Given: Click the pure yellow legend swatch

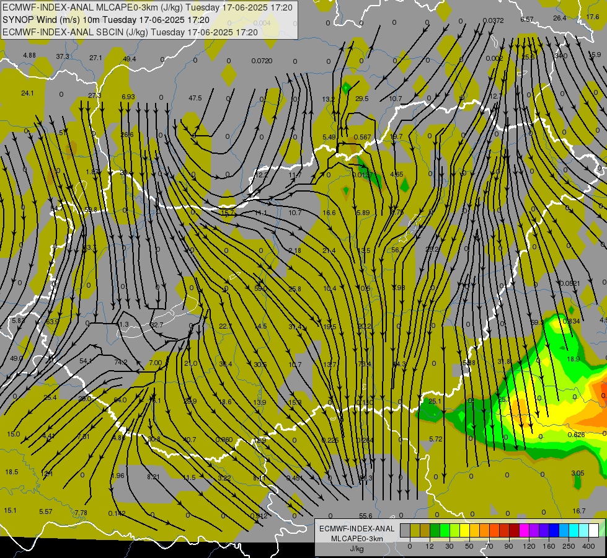Looking at the screenshot, I should pos(465,530).
